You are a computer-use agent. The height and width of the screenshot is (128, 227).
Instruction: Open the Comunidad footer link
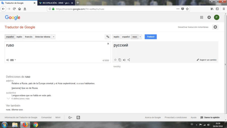tap(46, 117)
